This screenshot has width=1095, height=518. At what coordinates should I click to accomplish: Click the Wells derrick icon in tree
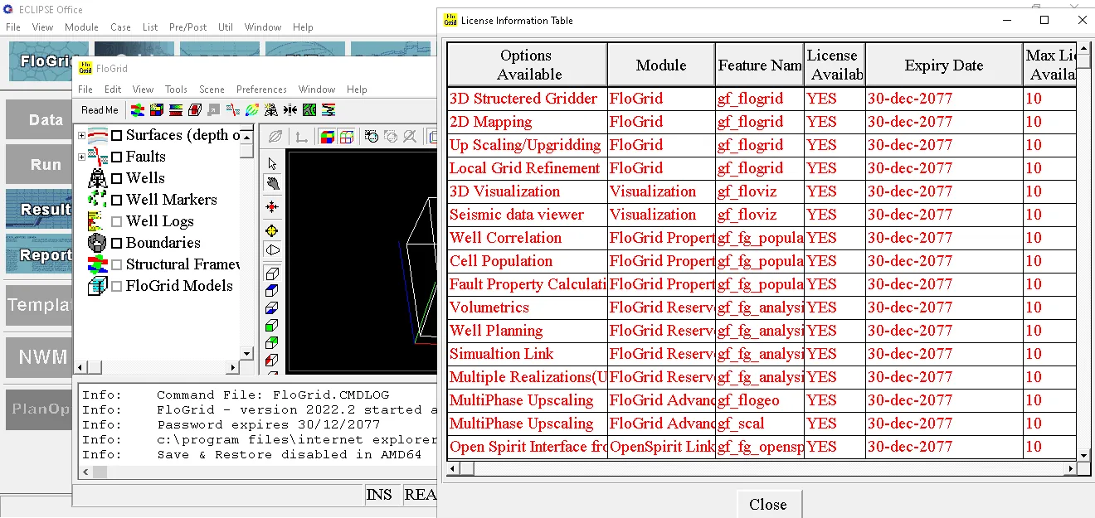coord(97,178)
